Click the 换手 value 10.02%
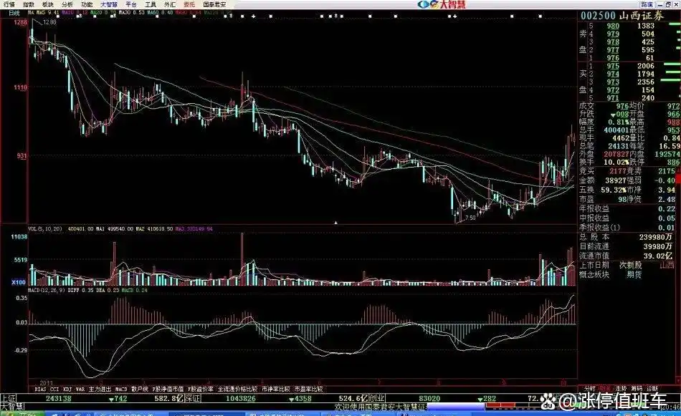Screen dimensions: 681x416 click(616, 163)
